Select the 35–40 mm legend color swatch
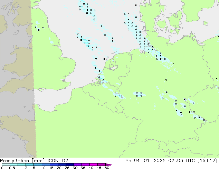This screenshot has height=169, width=219. tap(85, 165)
